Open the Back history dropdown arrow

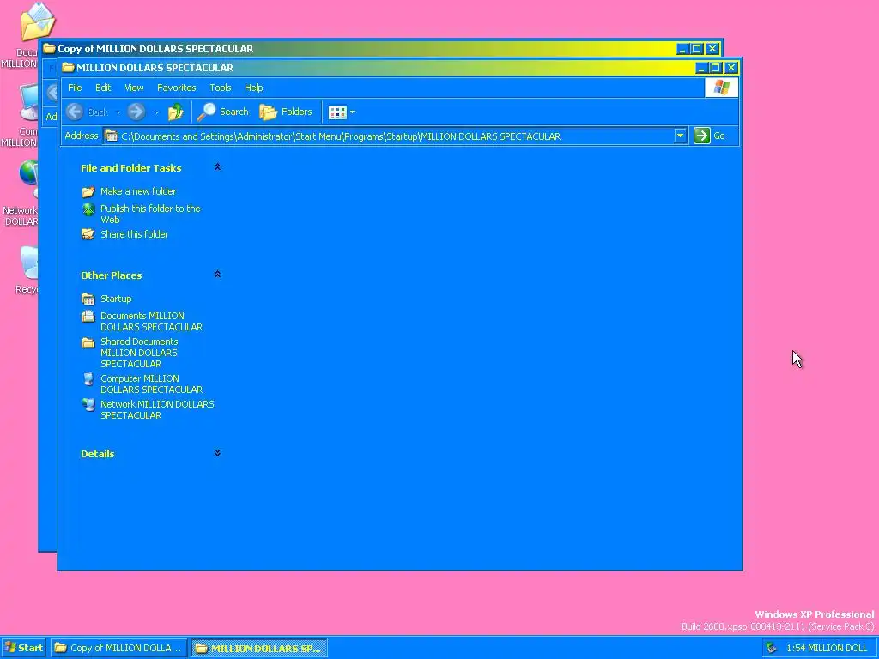(x=118, y=112)
